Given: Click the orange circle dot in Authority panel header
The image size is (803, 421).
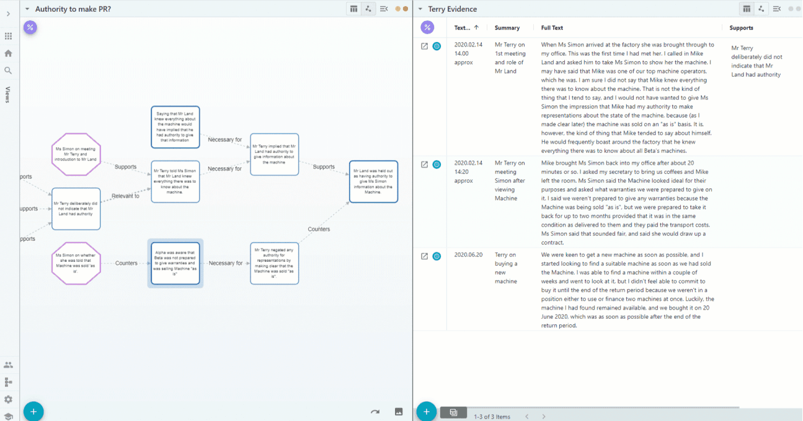Looking at the screenshot, I should (x=398, y=9).
